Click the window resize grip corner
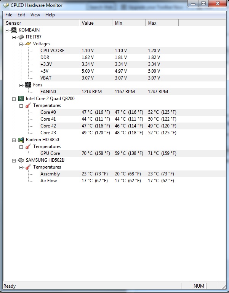Image resolution: width=229 pixels, height=293 pixels. click(x=224, y=286)
